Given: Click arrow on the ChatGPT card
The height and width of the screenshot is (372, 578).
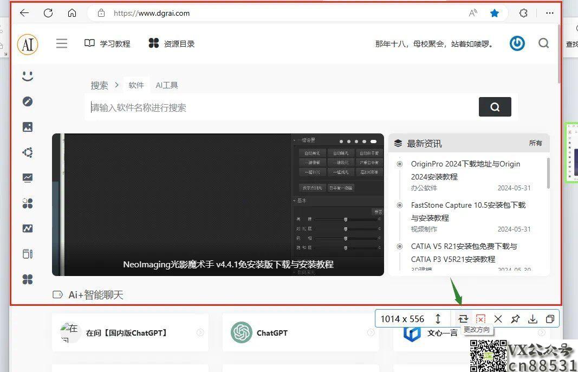Looking at the screenshot, I should click(x=371, y=332).
